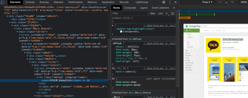
Task: Open the Pixel 2 device dropdown
Action: 207,2
